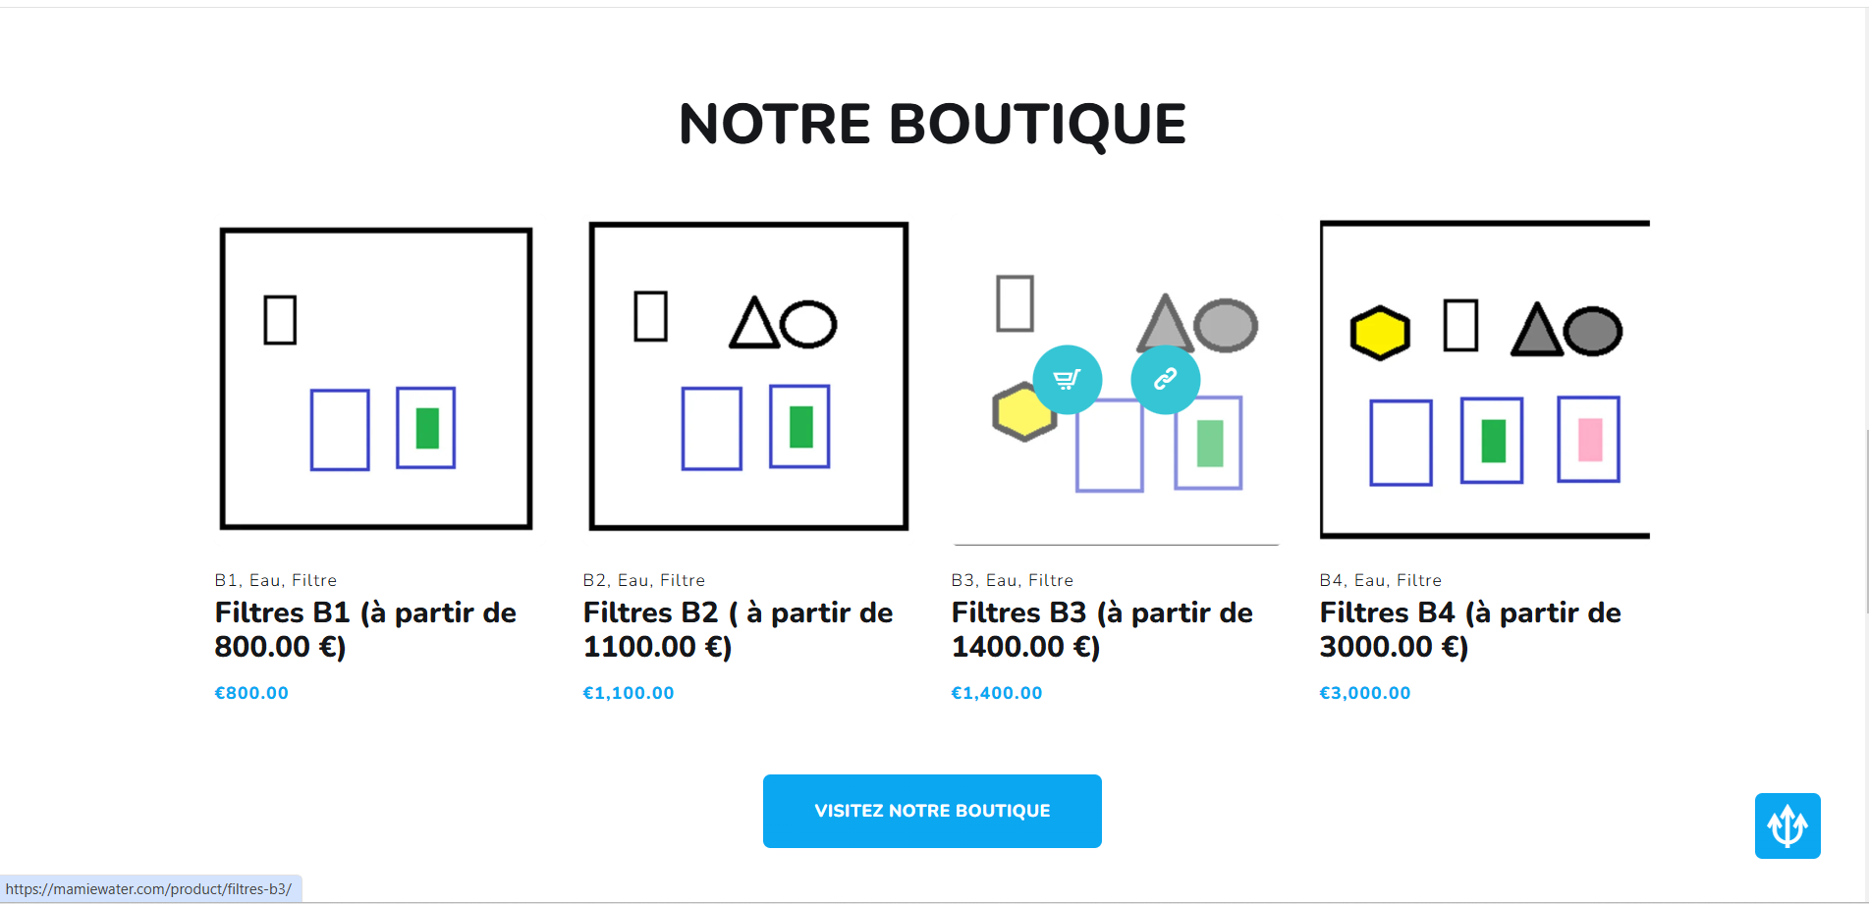Select the B2 category link
The height and width of the screenshot is (904, 1869).
click(594, 580)
